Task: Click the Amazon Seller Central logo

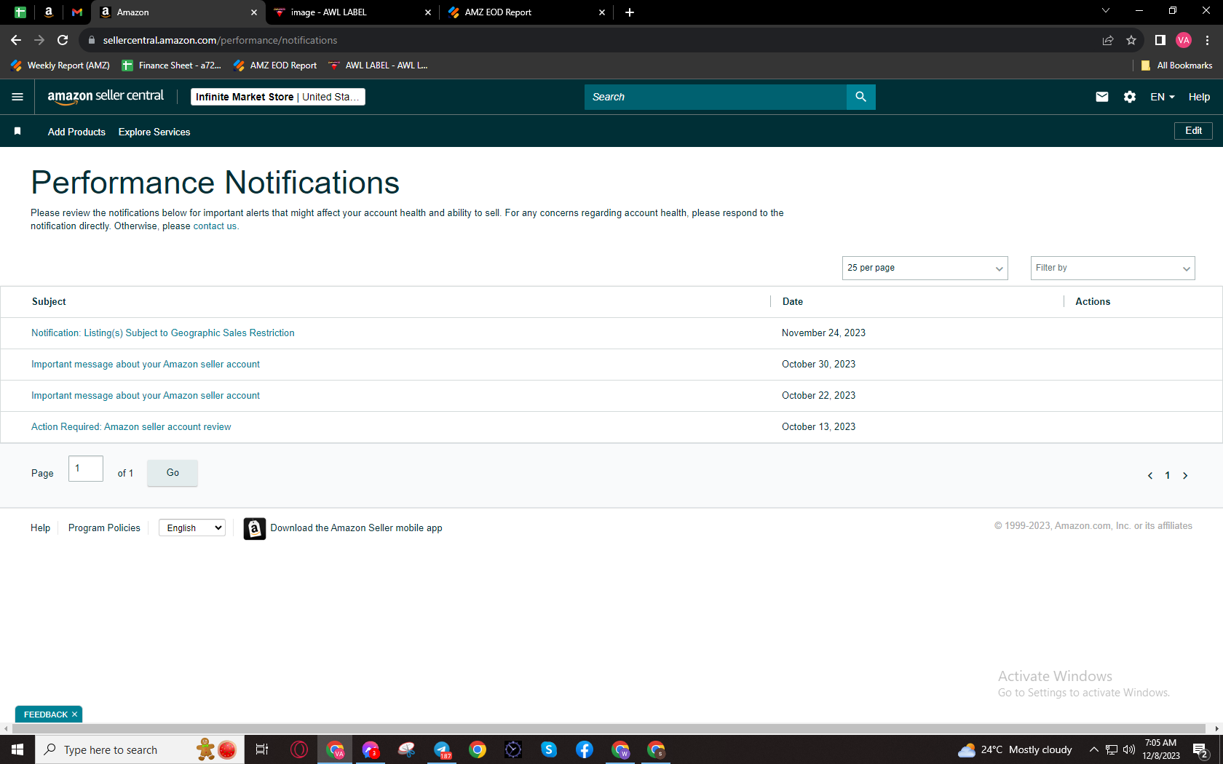Action: (x=106, y=97)
